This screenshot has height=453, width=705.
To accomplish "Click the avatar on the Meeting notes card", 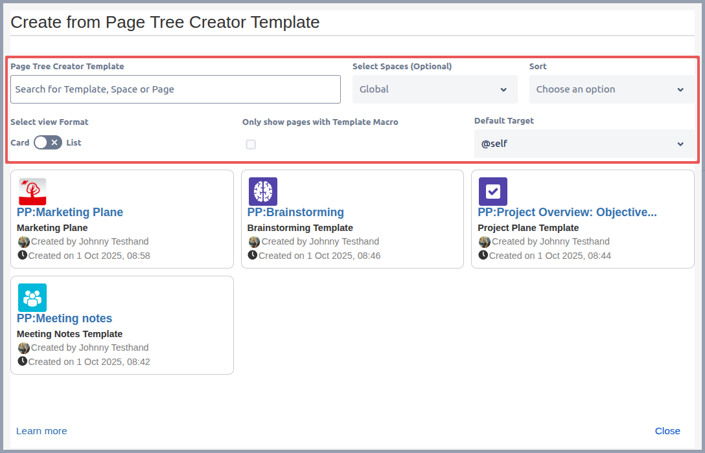I will (x=24, y=348).
